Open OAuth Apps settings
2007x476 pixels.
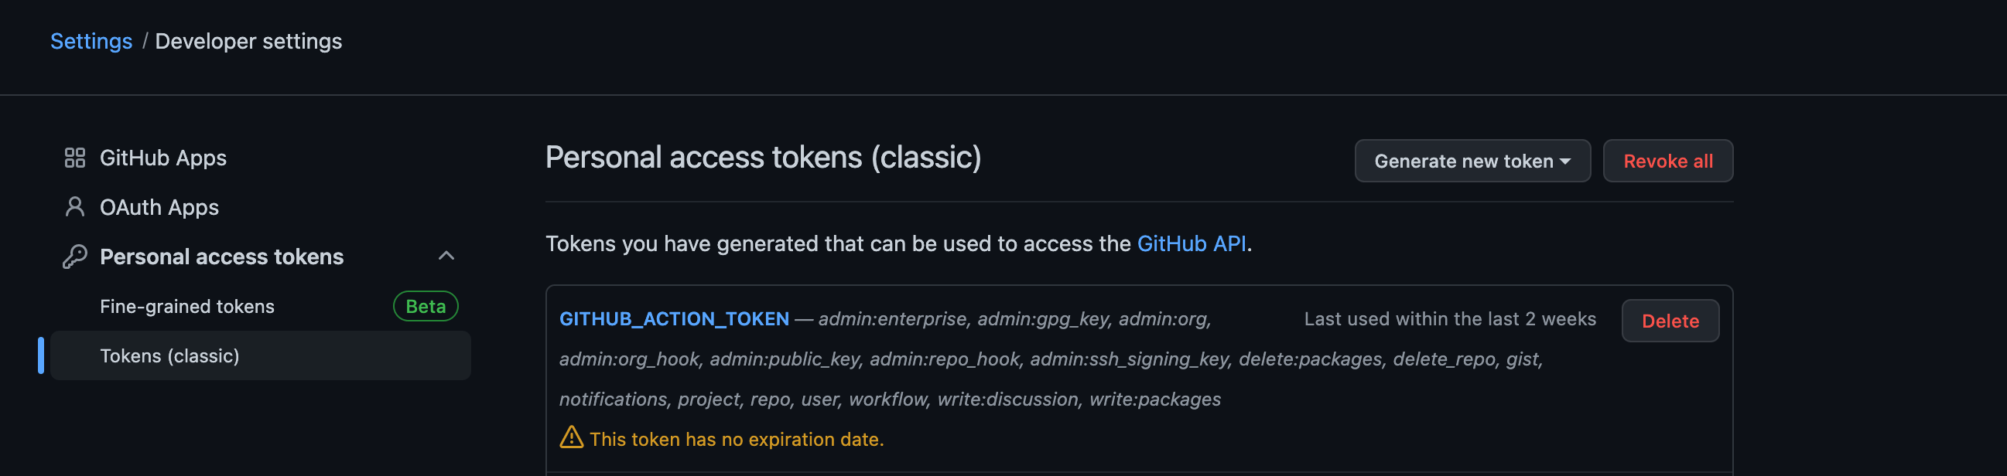[159, 207]
